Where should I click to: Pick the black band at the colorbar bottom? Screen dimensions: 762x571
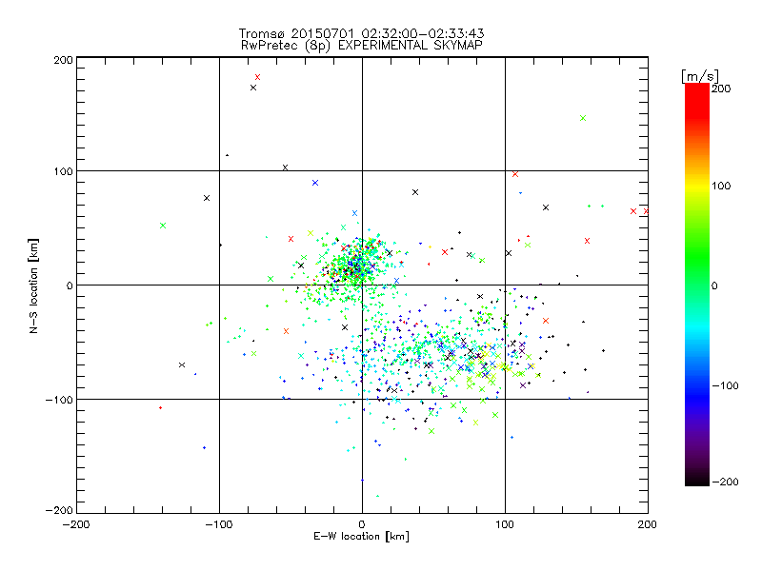697,479
